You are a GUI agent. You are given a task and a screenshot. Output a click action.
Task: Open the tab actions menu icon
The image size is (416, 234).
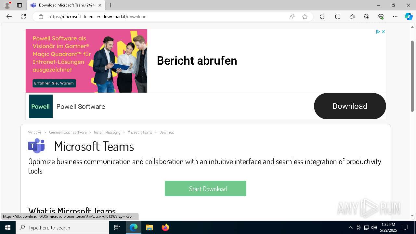19,5
